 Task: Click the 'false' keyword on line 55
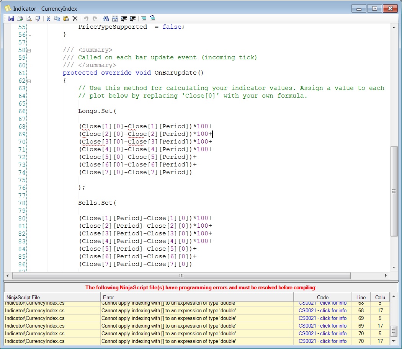(x=172, y=27)
